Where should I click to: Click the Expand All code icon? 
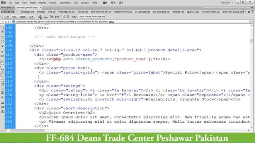point(2,46)
